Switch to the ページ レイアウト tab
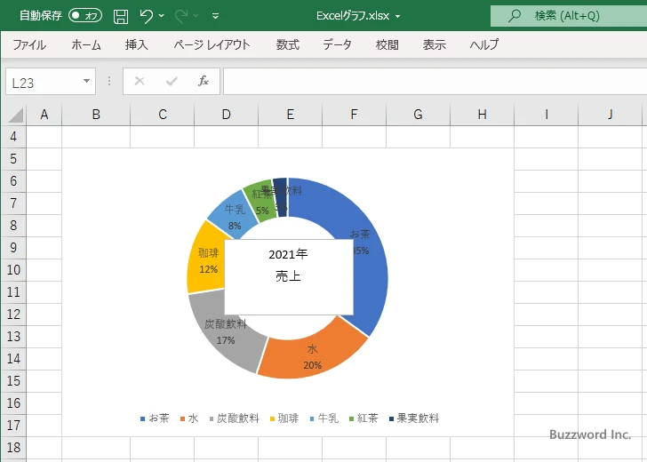The width and height of the screenshot is (647, 462). (212, 44)
